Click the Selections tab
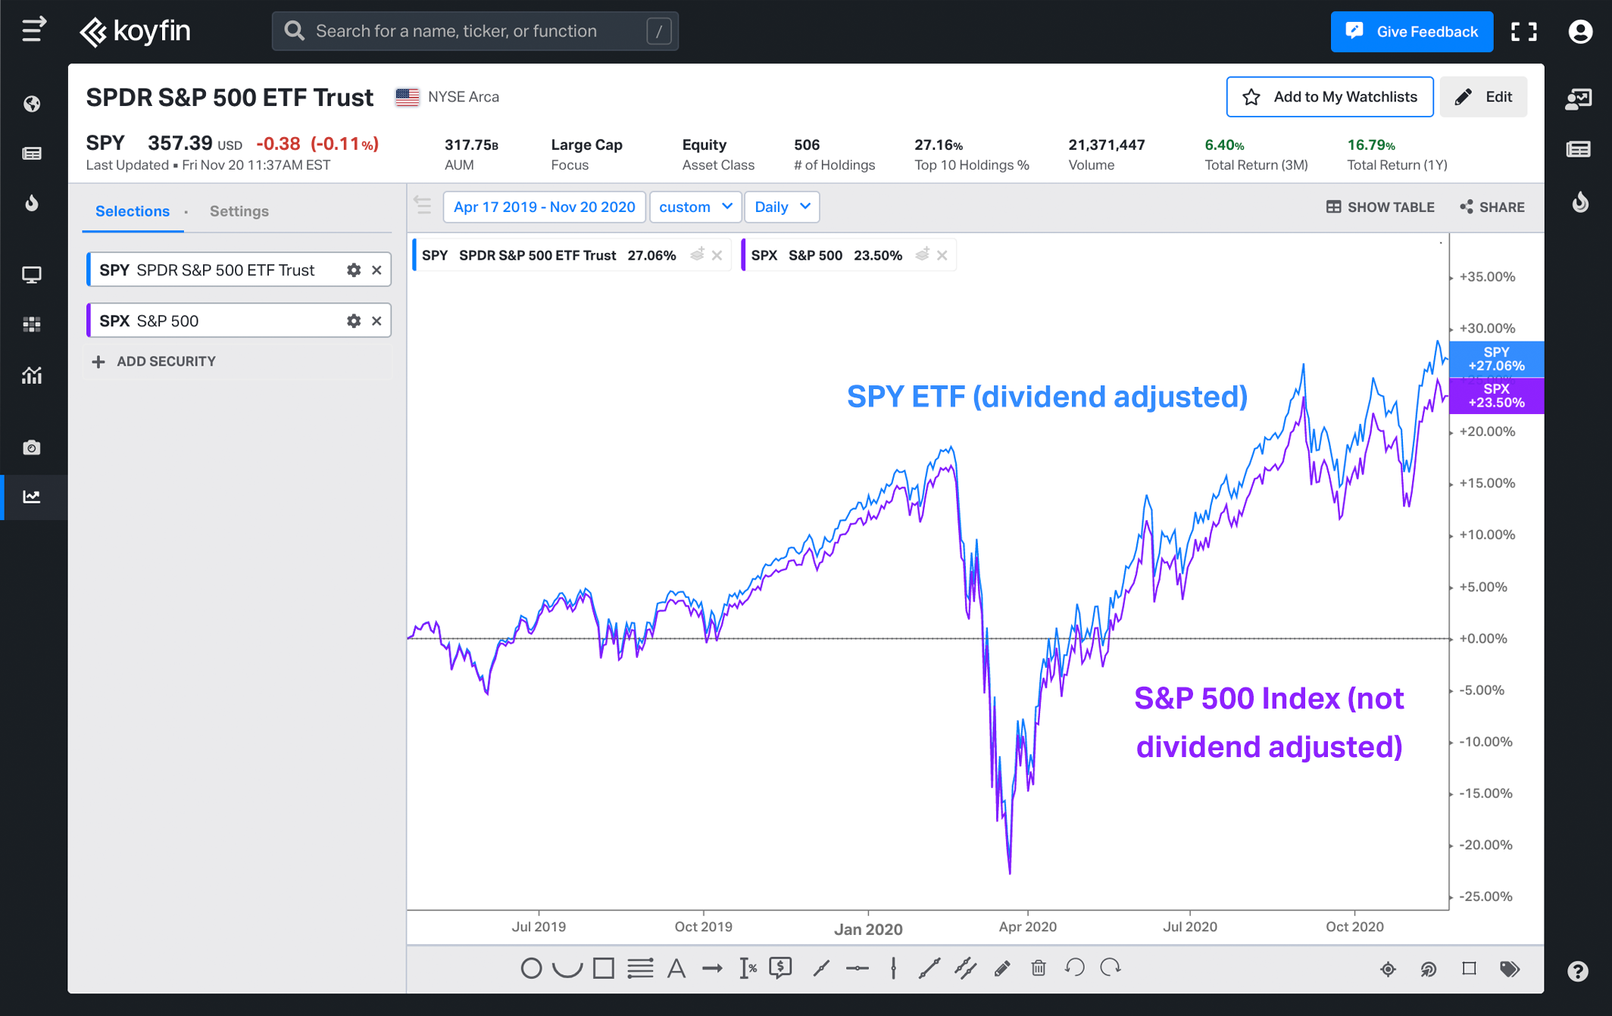The width and height of the screenshot is (1612, 1016). 131,212
